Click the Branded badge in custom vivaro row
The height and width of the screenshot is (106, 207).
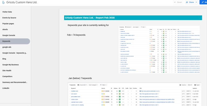pos(107,99)
